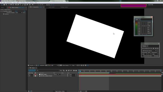The width and height of the screenshot is (163, 92).
Task: Select the Zoom magnifier tool
Action: click(x=6, y=5)
